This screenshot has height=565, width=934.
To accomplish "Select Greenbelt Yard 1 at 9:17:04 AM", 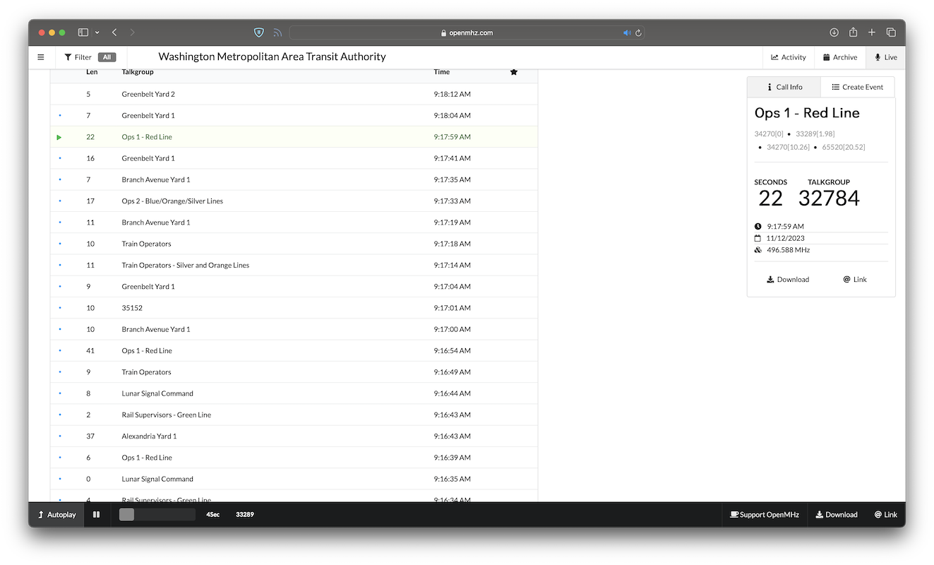I will (x=294, y=286).
